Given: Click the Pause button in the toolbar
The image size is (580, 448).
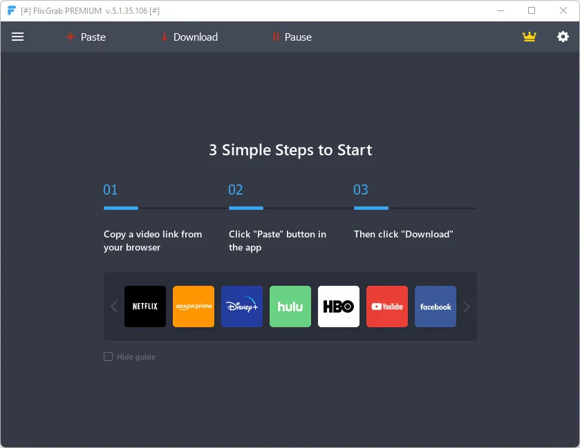Looking at the screenshot, I should [x=292, y=37].
